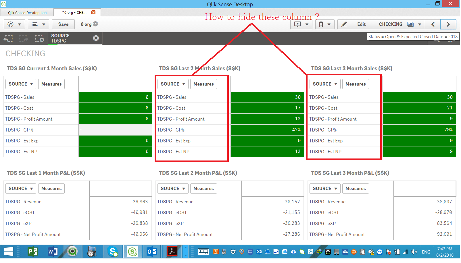Step back in selections
461x263 pixels.
tap(8, 38)
